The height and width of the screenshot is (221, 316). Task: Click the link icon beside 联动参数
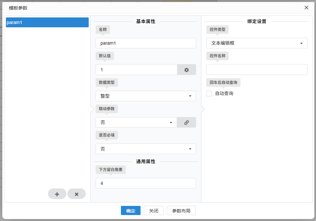click(187, 122)
